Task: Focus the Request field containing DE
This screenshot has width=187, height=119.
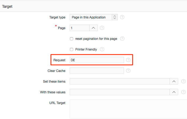Action: click(97, 60)
